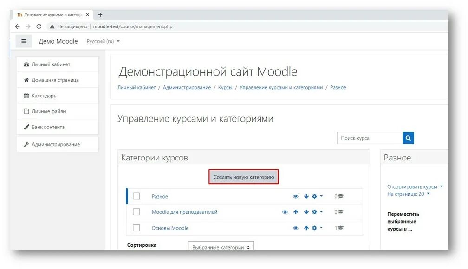The width and height of the screenshot is (468, 269).
Task: Click Управление курсами и категориями breadcrumb
Action: pyautogui.click(x=281, y=87)
